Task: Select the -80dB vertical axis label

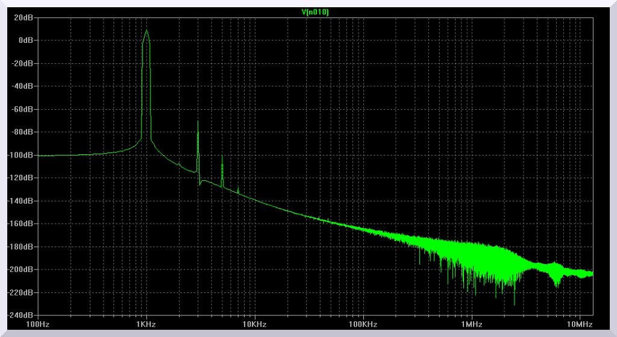Action: [22, 132]
